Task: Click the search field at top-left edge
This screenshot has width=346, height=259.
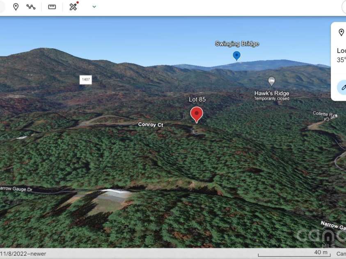Action: click(x=2, y=7)
